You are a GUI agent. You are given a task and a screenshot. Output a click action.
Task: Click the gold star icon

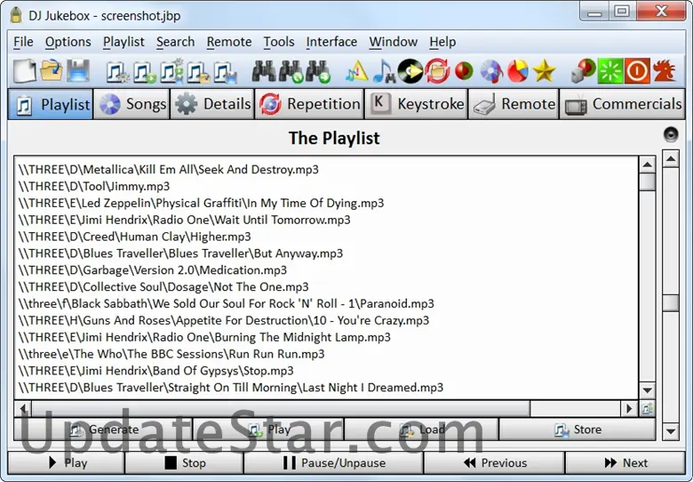pyautogui.click(x=544, y=71)
